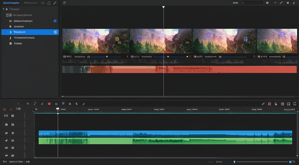Select the fourth partially visible landscape thumbnail
Viewport: 299px width, 165px height.
pyautogui.click(x=277, y=41)
